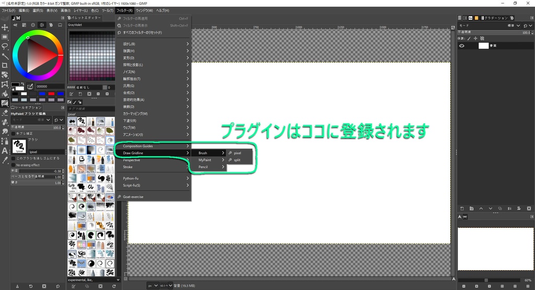Select the Smudge tool
The image size is (535, 290).
[5, 131]
